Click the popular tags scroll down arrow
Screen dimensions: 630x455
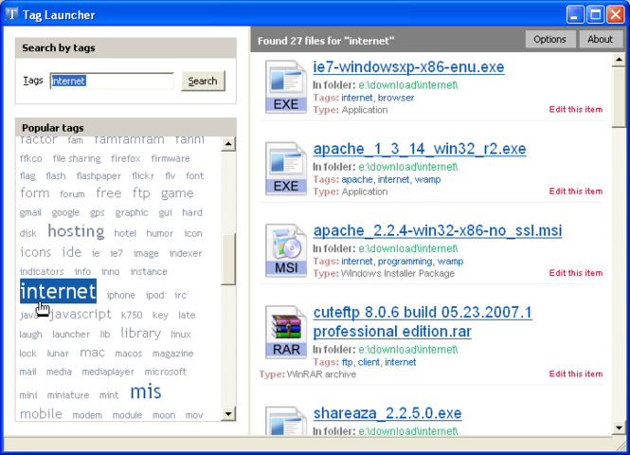pos(228,413)
